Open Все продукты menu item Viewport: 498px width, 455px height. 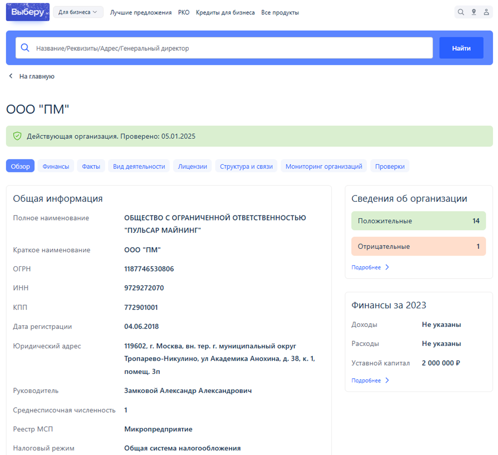point(280,12)
